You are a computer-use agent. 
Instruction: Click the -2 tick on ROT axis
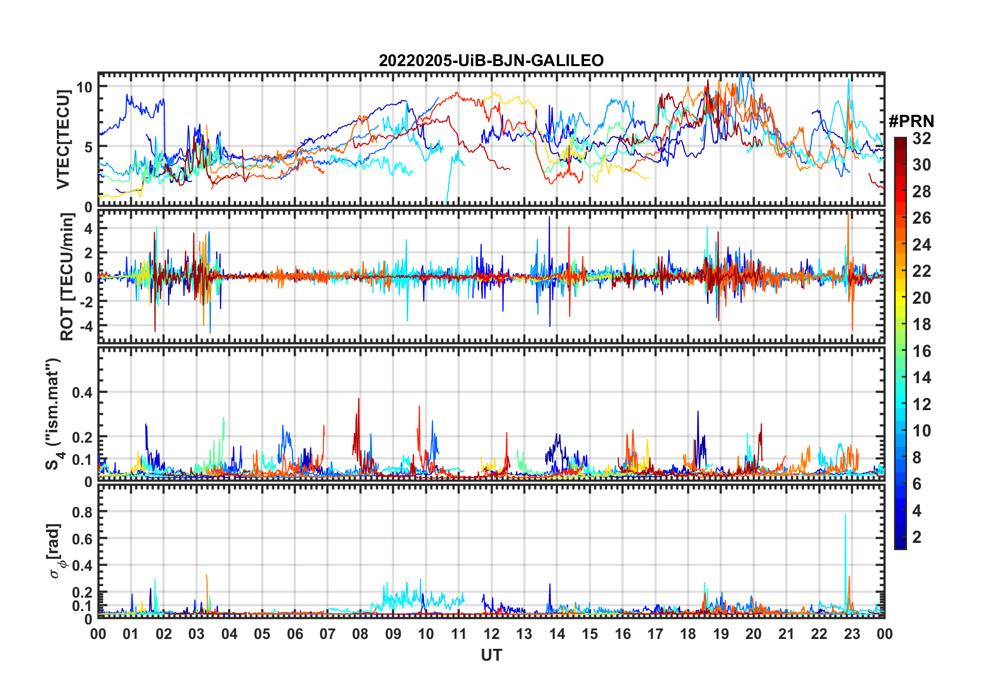[x=86, y=301]
